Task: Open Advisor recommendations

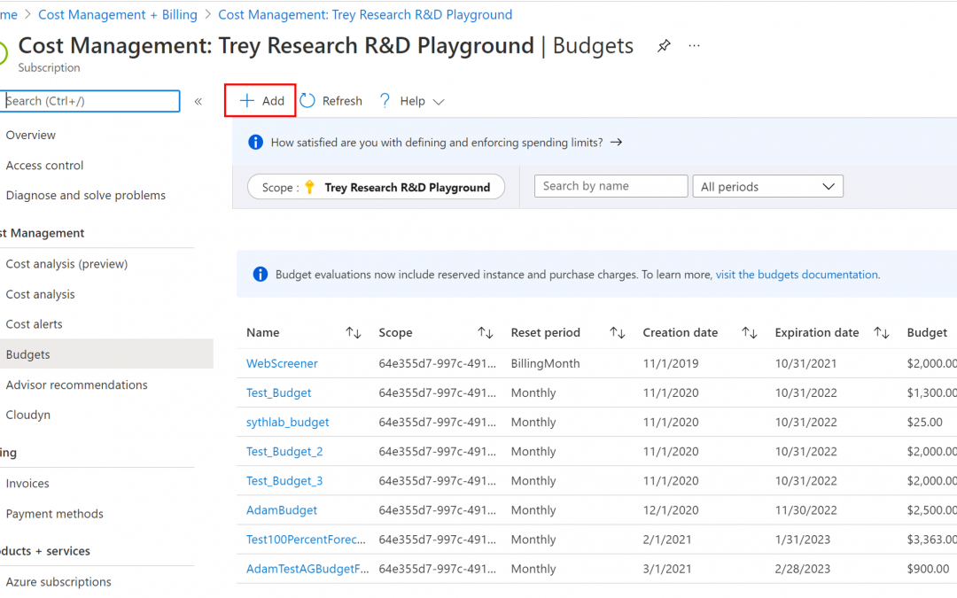Action: [x=77, y=384]
